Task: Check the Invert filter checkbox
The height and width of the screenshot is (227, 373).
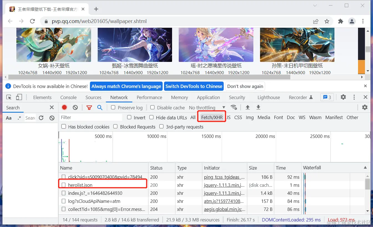Action: (129, 117)
